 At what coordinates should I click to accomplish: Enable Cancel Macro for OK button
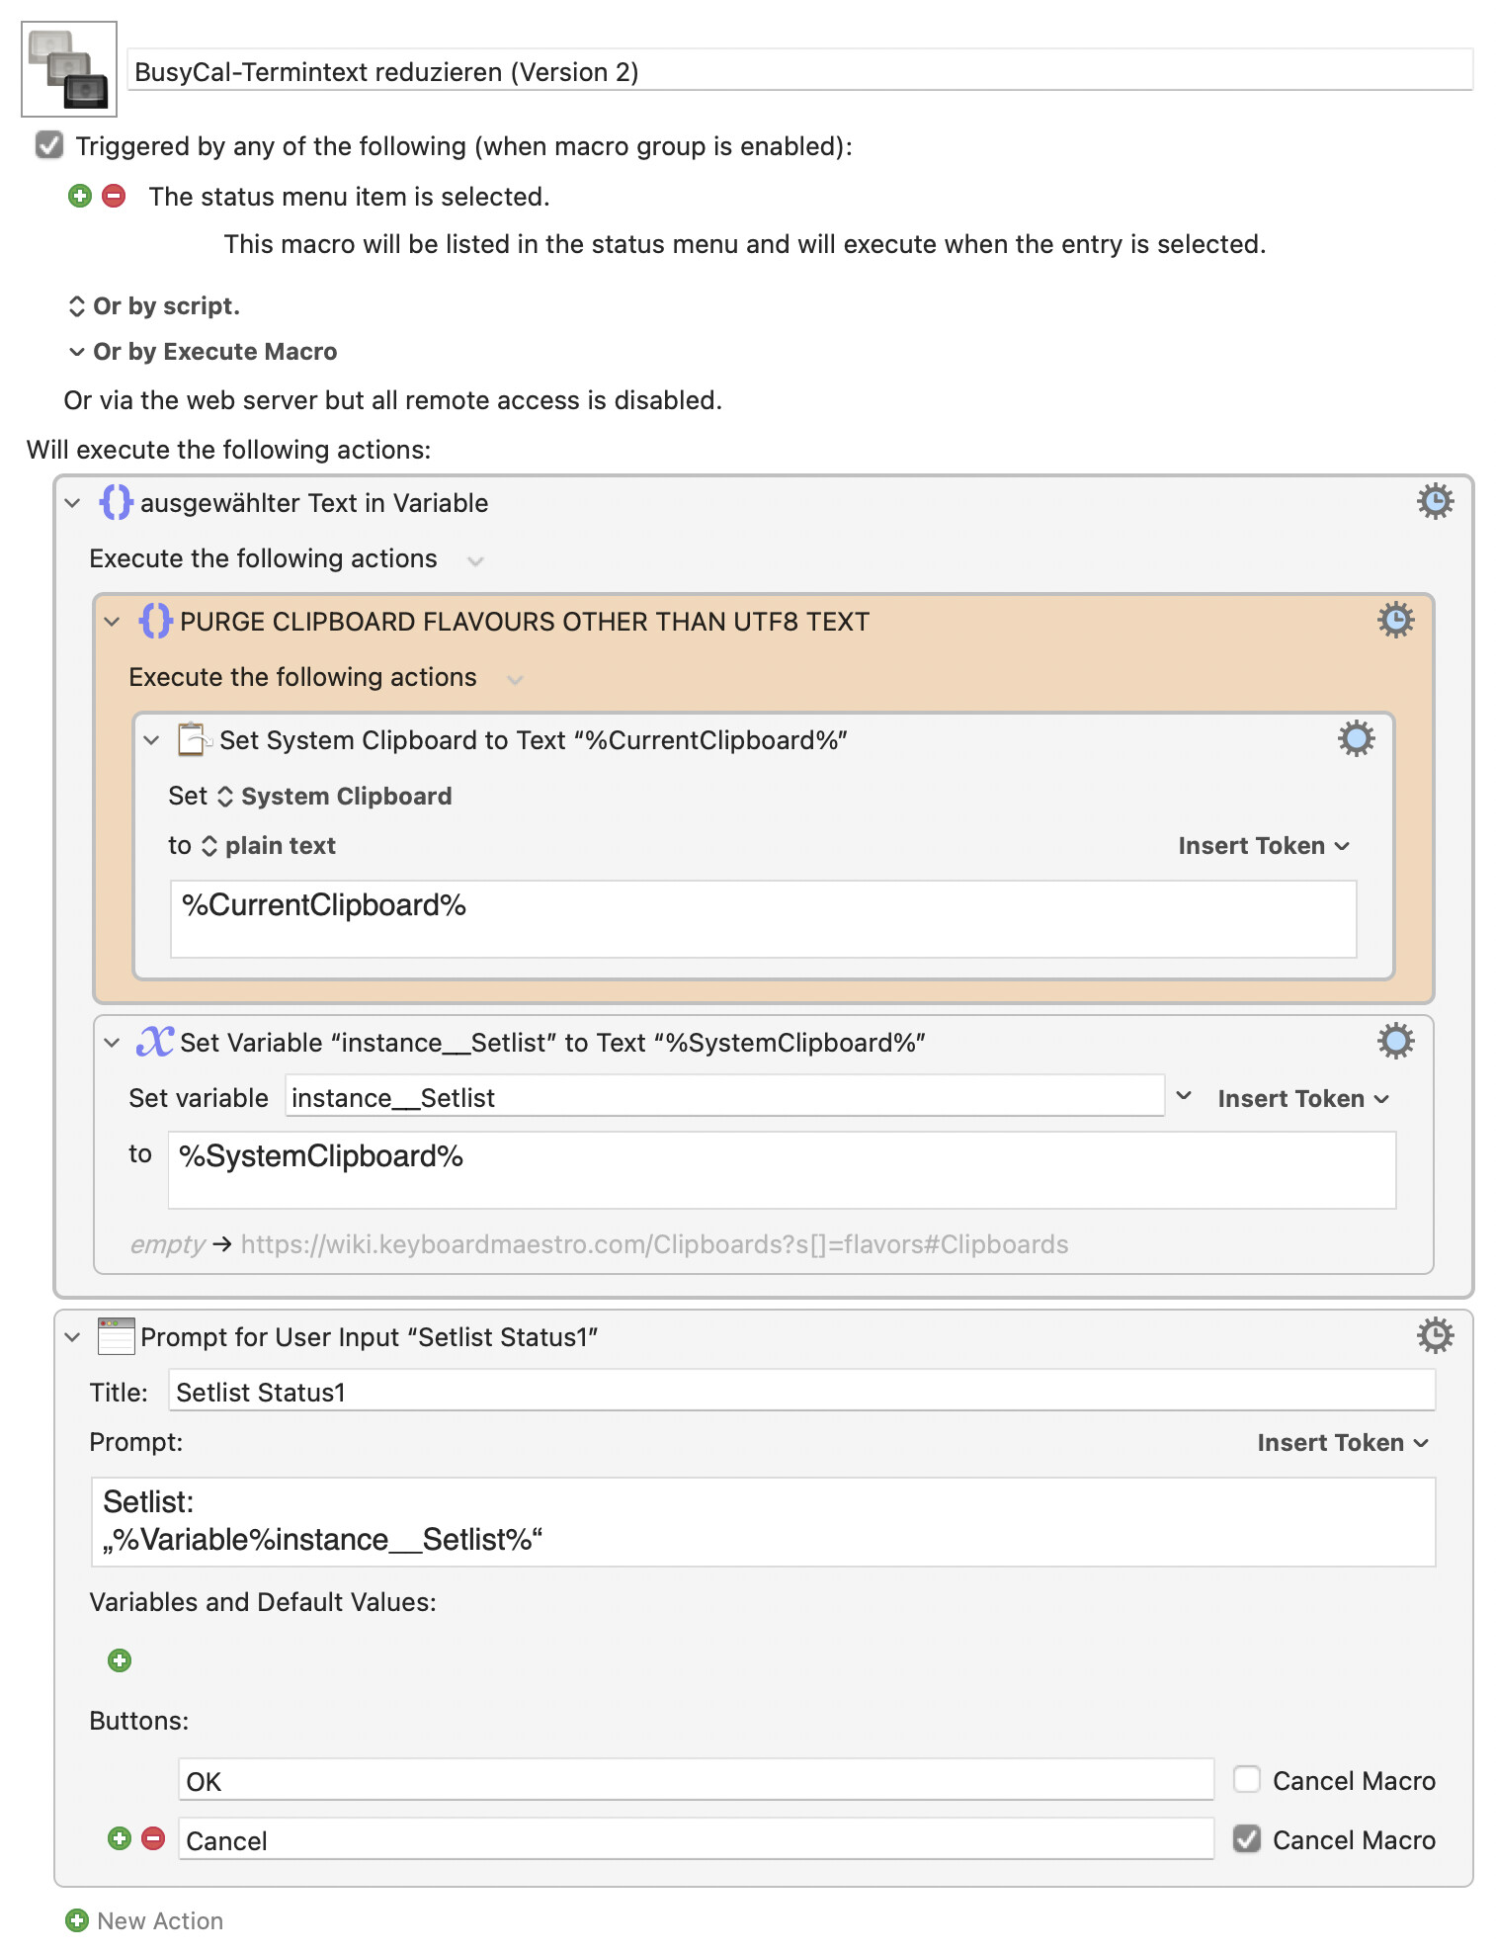coord(1247,1780)
